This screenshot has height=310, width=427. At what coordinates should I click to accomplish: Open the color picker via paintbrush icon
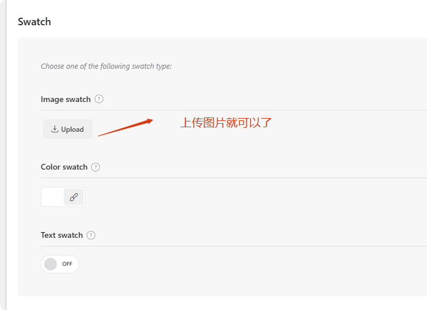pos(73,197)
